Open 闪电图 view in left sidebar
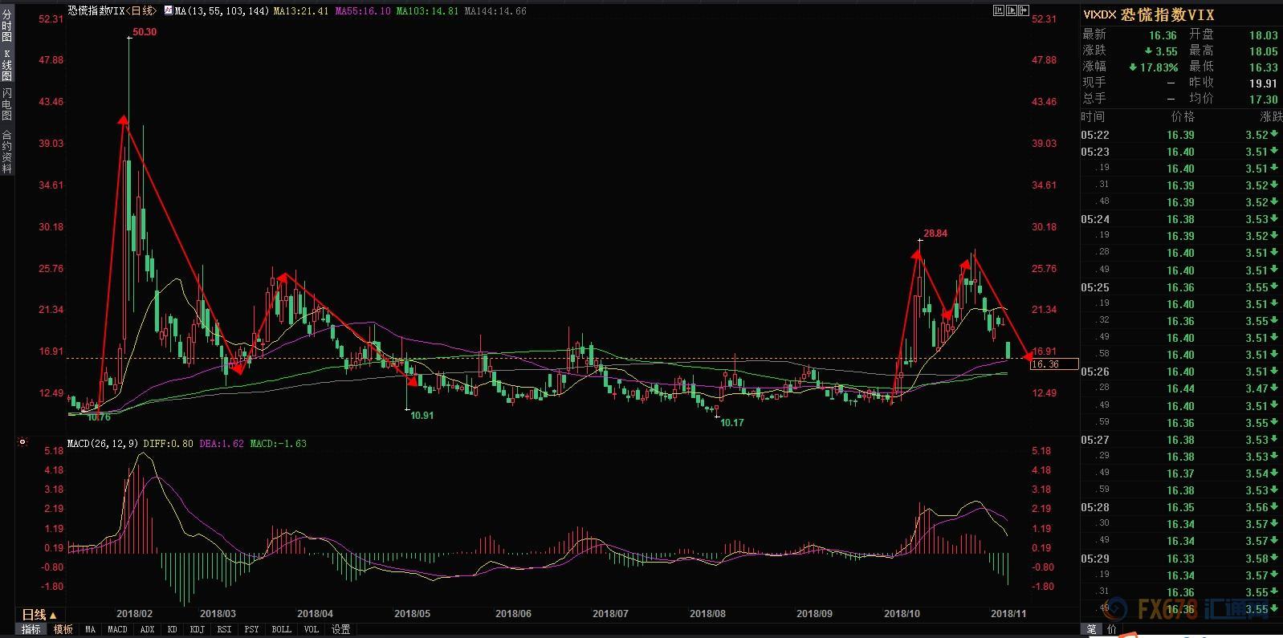1283x638 pixels. click(x=6, y=104)
